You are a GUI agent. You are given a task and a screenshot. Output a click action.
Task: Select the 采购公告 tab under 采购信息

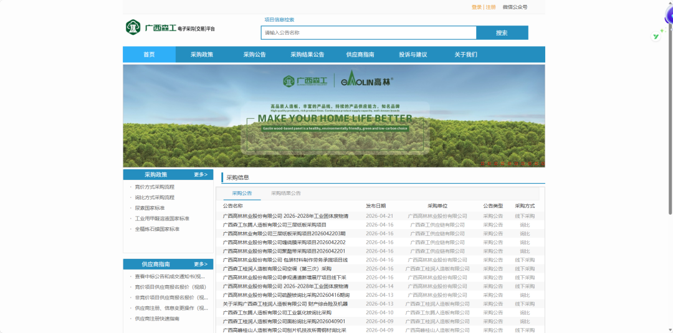point(242,194)
